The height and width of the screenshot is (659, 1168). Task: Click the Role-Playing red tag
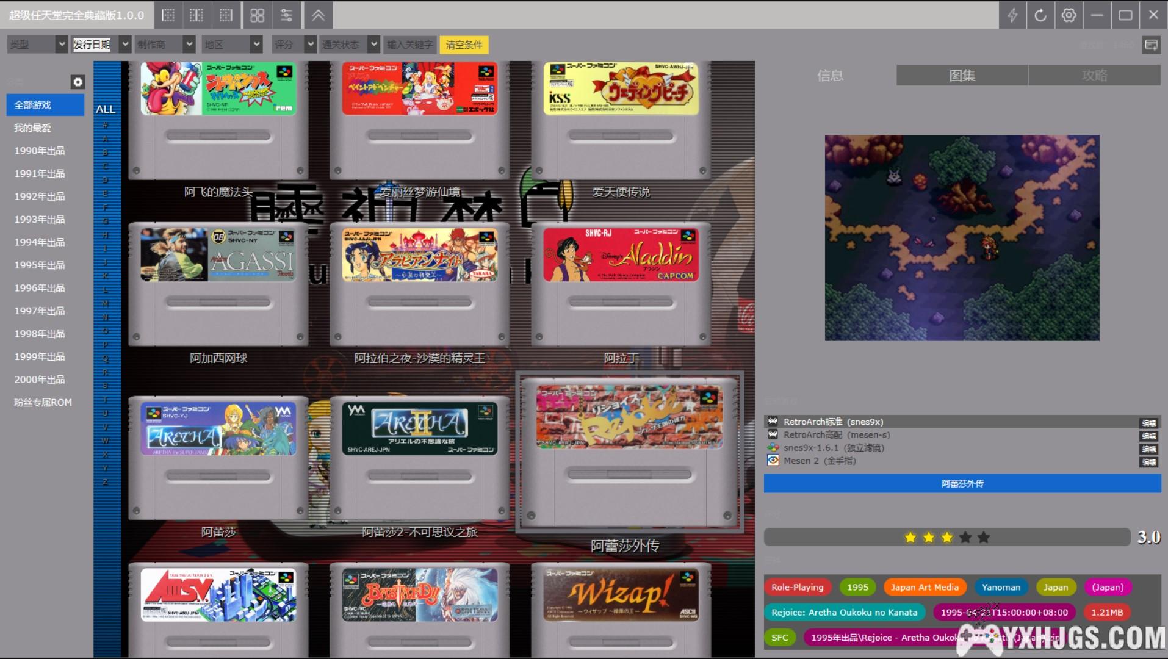click(797, 588)
